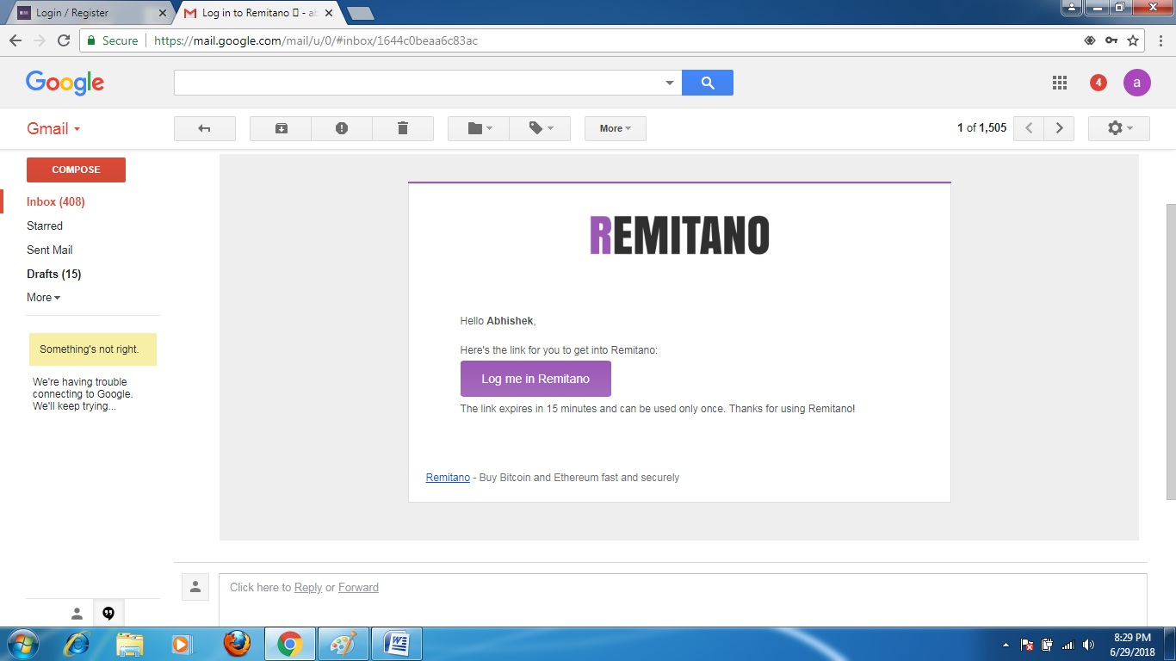1176x661 pixels.
Task: Open the More actions dropdown
Action: point(616,128)
